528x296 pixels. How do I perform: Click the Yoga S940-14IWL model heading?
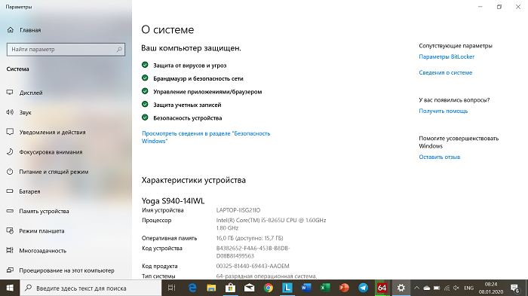pyautogui.click(x=173, y=201)
